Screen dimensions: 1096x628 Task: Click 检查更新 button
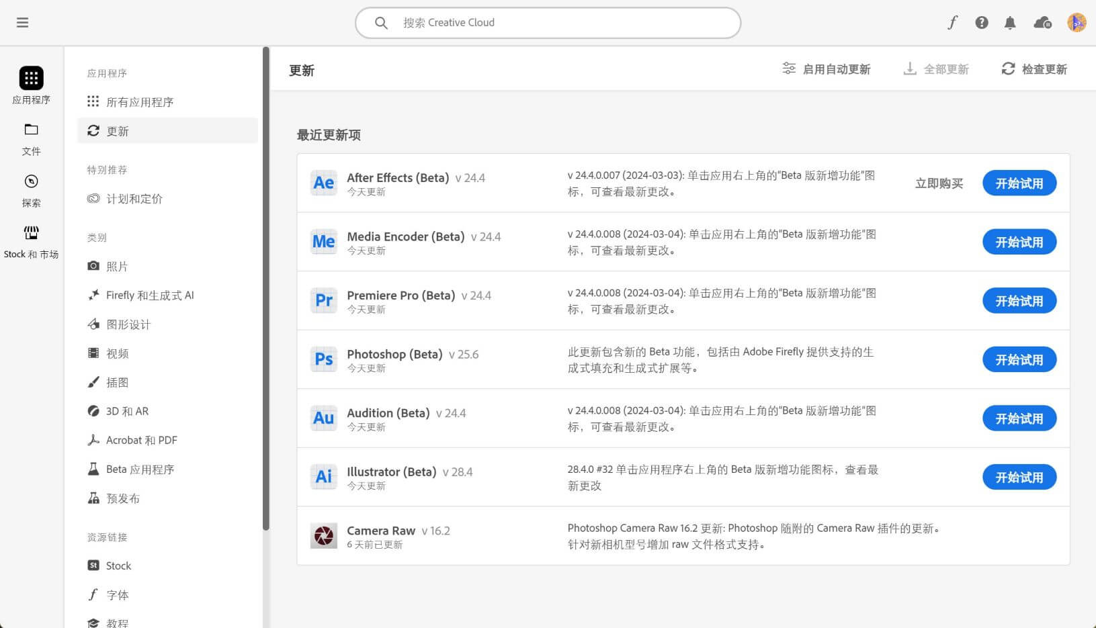pos(1034,69)
